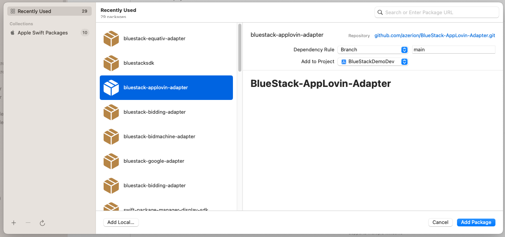This screenshot has height=237, width=505.
Task: Click the bluestack-applovin-adapter title in detail pane
Action: 287,34
